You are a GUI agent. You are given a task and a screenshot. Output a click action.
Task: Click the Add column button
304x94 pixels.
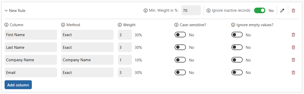18,85
